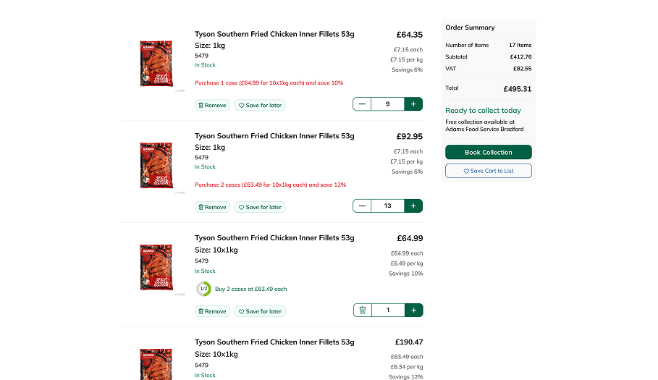This screenshot has width=658, height=380.
Task: Save the £92.95 item for later
Action: coord(260,207)
